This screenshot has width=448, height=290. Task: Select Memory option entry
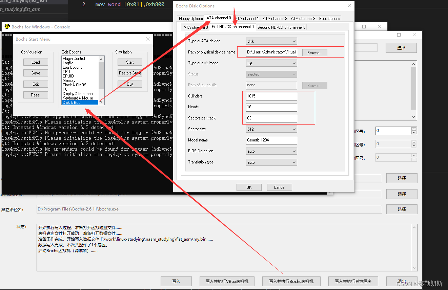click(x=69, y=81)
